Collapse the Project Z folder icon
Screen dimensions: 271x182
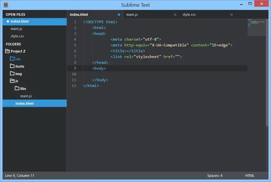[x=7, y=51]
